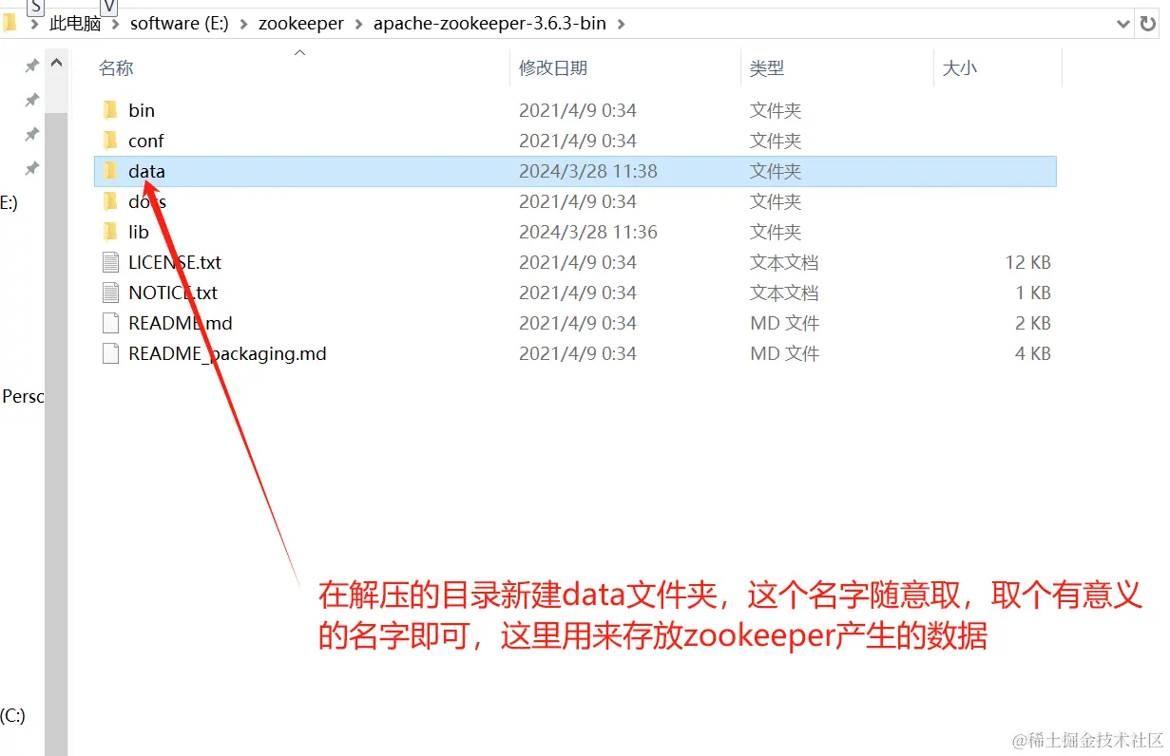Click the 2 KB size of README.md
This screenshot has width=1170, height=756.
(x=1033, y=323)
